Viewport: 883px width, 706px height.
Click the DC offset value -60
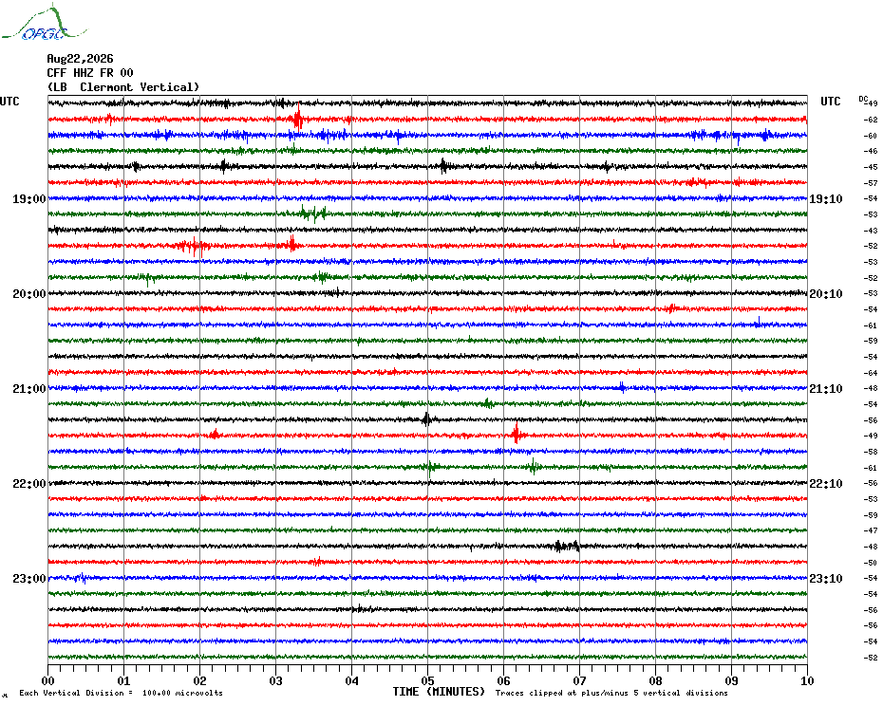click(871, 136)
